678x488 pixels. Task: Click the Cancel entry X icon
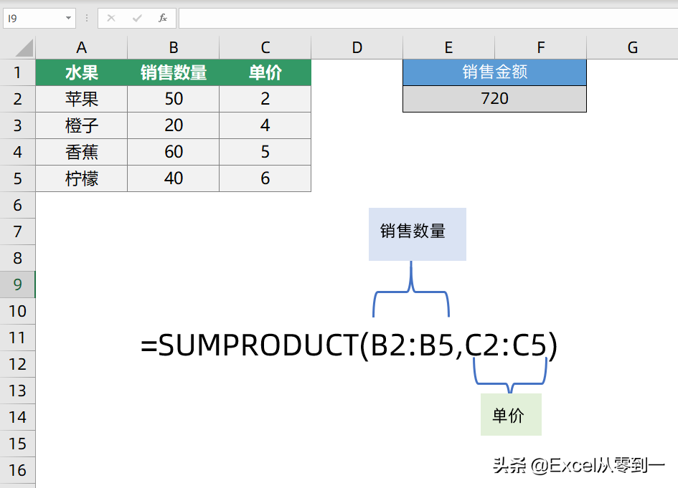coord(111,18)
